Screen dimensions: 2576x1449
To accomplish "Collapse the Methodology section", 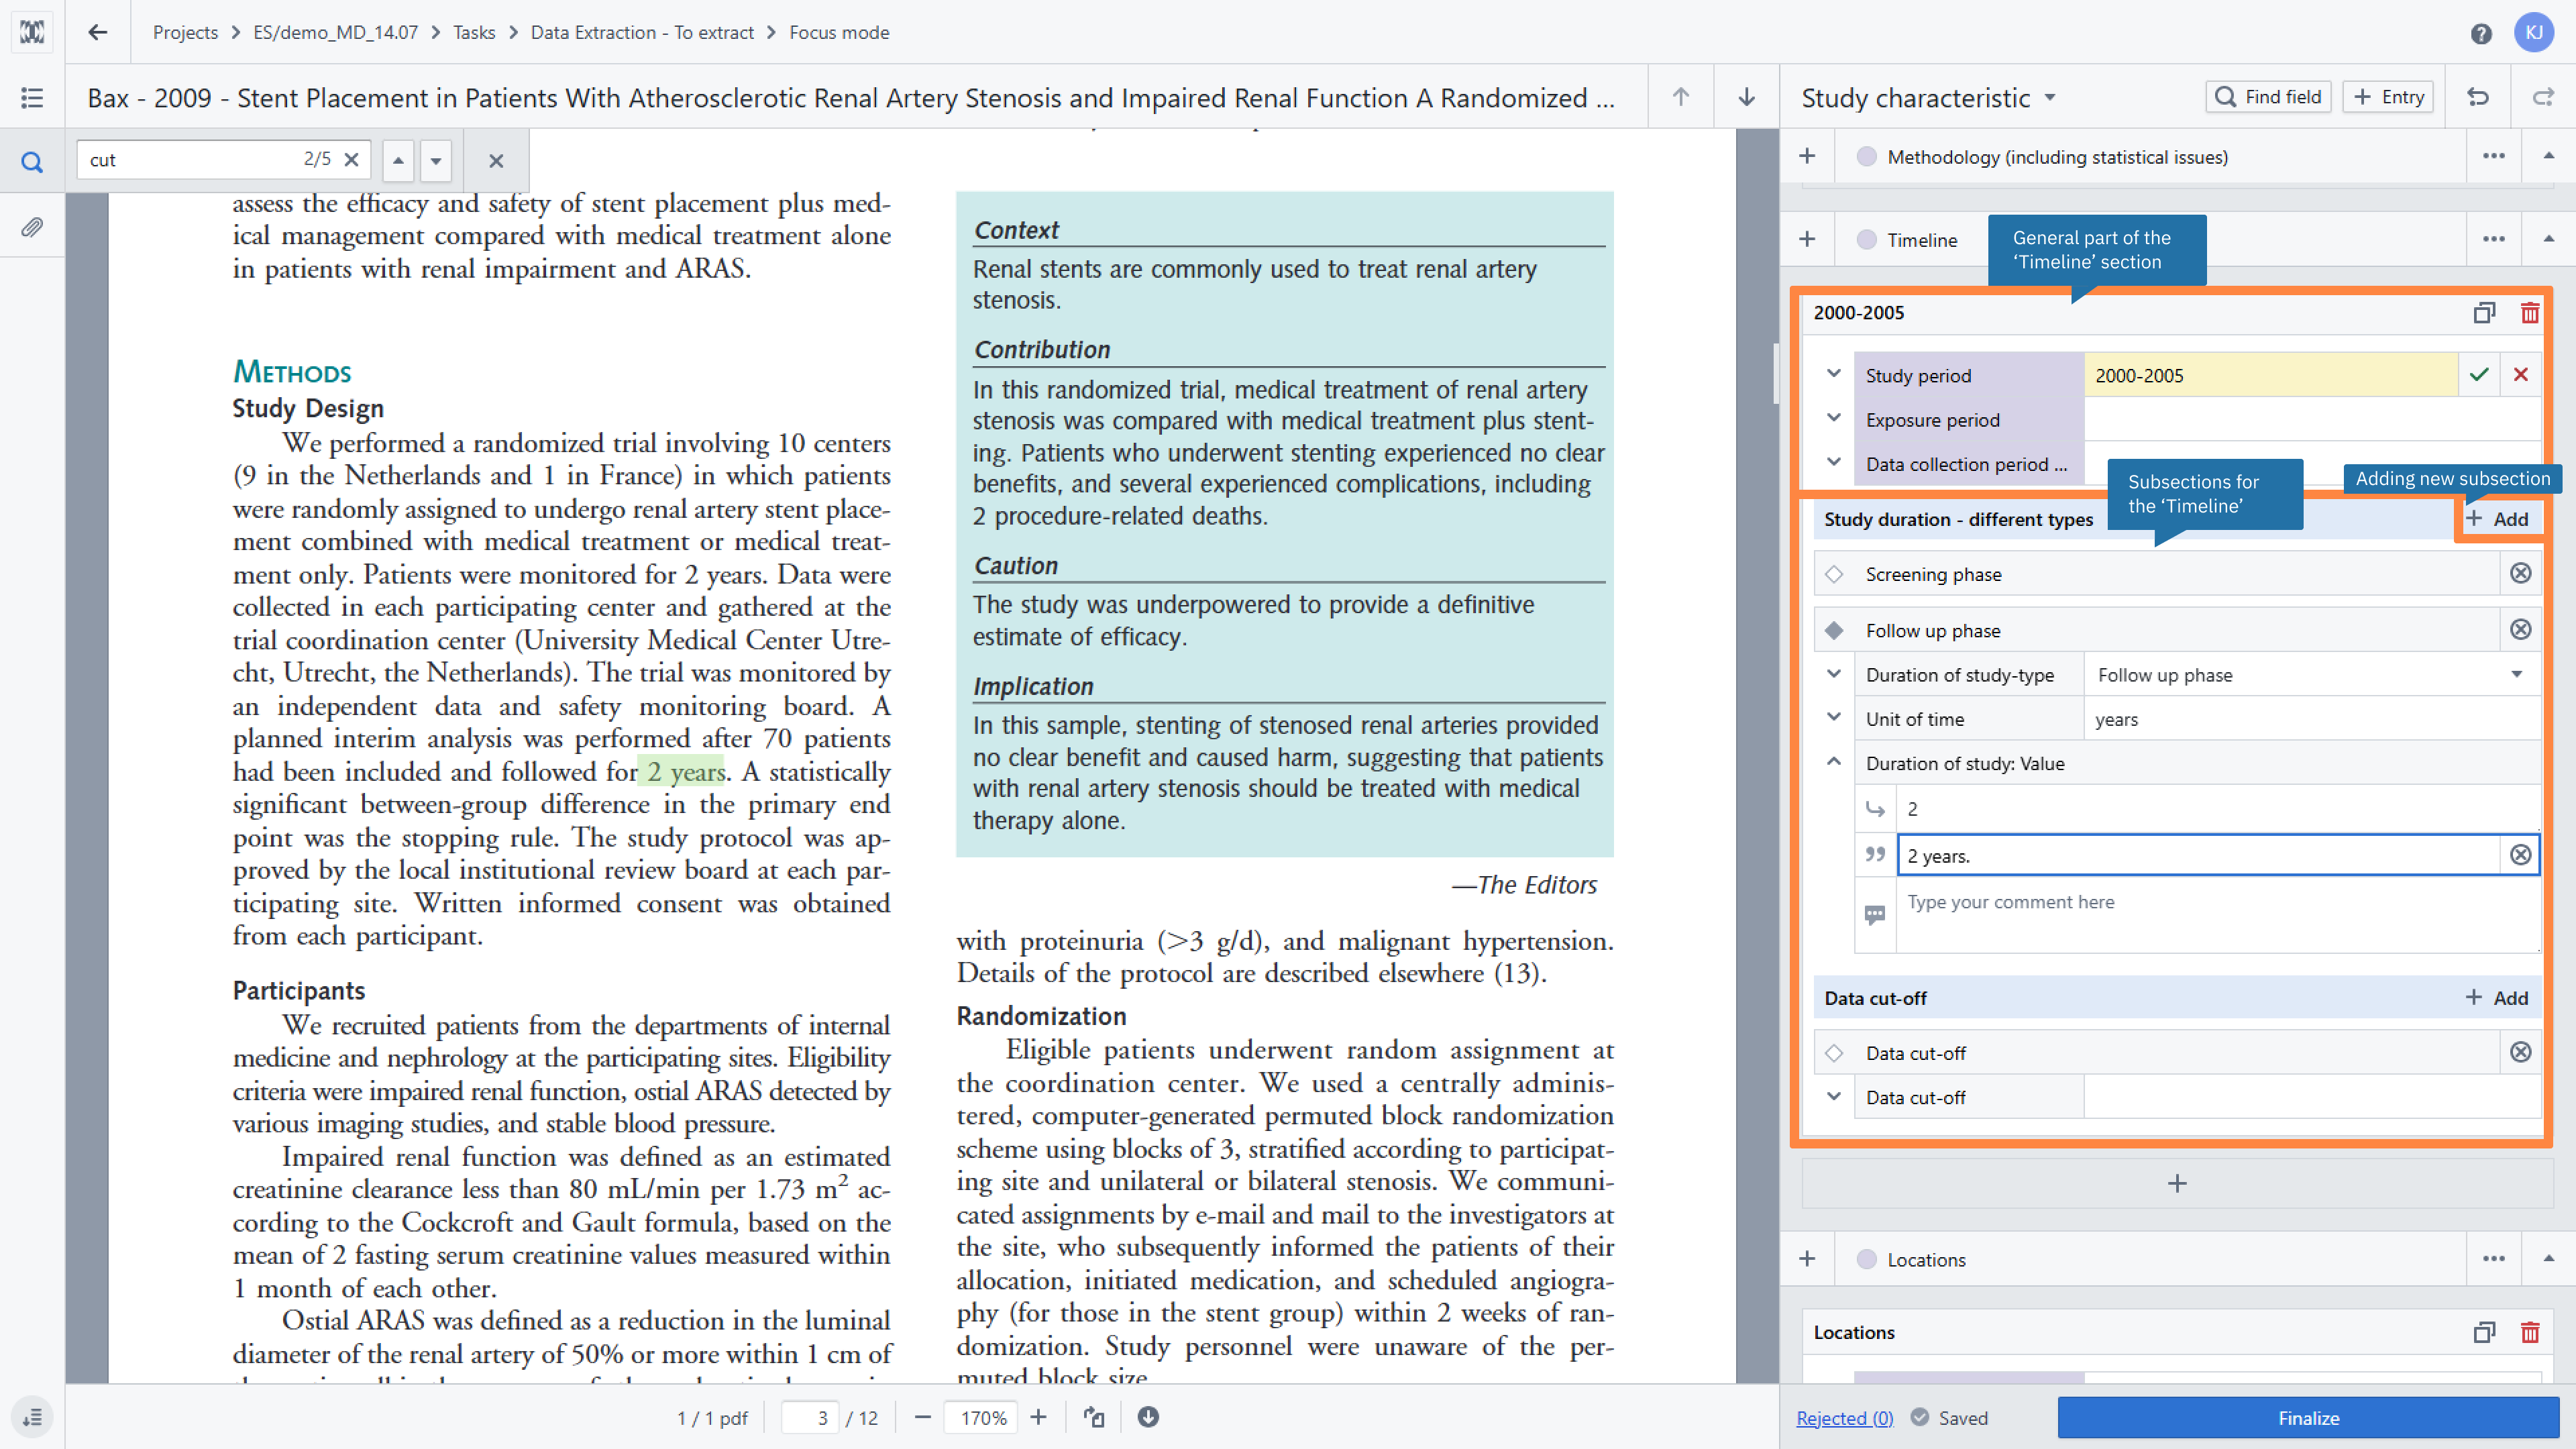I will tap(2548, 156).
